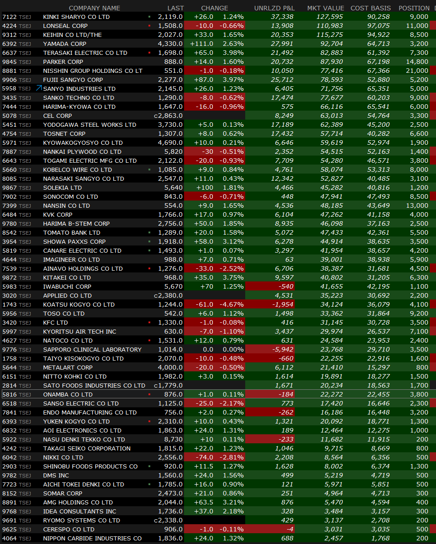Click red tick dot in LONSEAL CORP row
Image resolution: width=436 pixels, height=544 pixels.
tap(149, 26)
